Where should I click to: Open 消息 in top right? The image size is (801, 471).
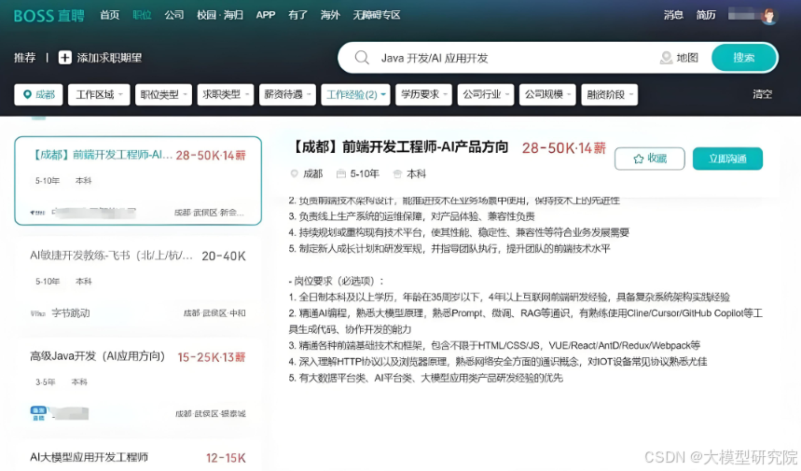tap(673, 15)
